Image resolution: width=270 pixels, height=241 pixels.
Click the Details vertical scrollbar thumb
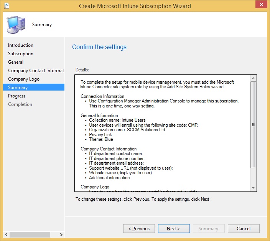coord(253,125)
